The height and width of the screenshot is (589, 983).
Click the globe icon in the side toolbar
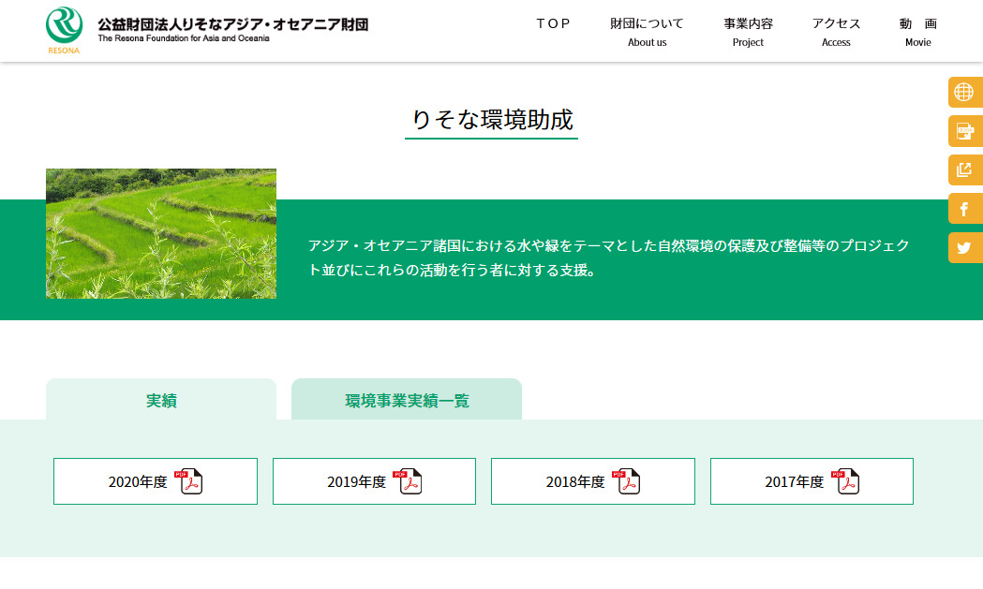pyautogui.click(x=965, y=93)
